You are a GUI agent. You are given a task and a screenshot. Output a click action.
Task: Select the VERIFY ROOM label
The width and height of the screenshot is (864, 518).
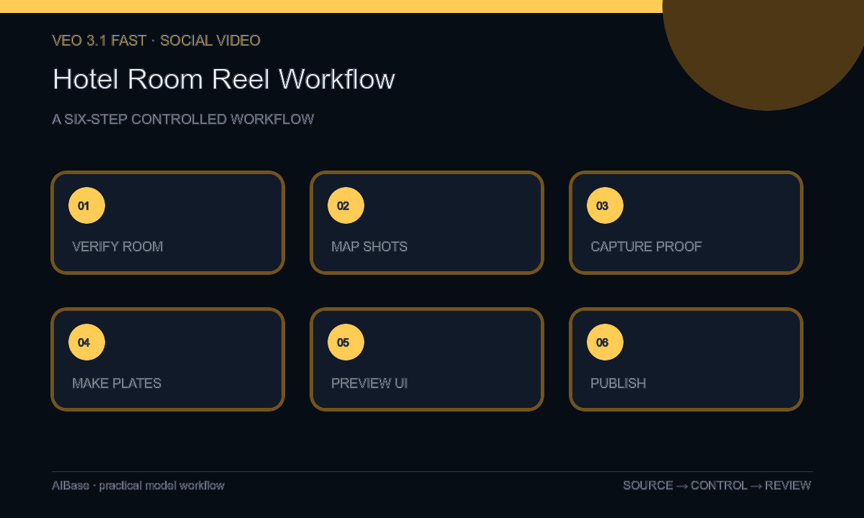point(117,247)
